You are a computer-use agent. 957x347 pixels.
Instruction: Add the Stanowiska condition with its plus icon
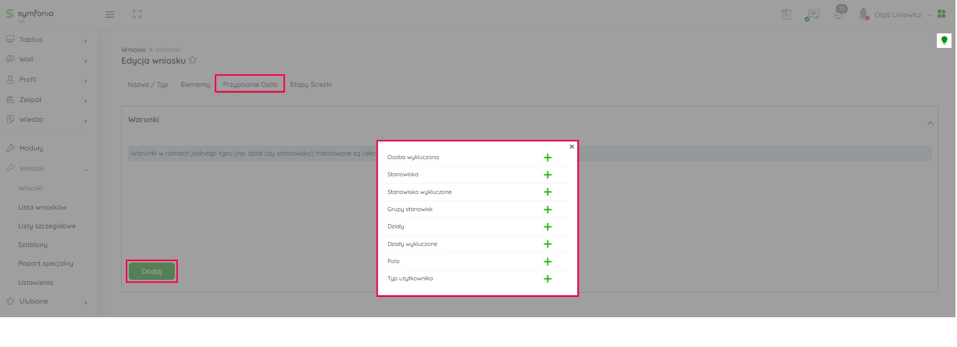point(547,175)
